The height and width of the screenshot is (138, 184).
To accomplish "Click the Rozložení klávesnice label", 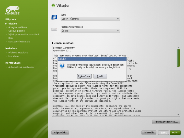I will 72,27.
